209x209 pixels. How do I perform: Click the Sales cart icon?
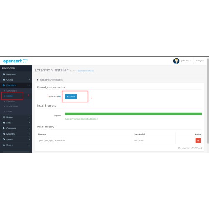pos(4,122)
